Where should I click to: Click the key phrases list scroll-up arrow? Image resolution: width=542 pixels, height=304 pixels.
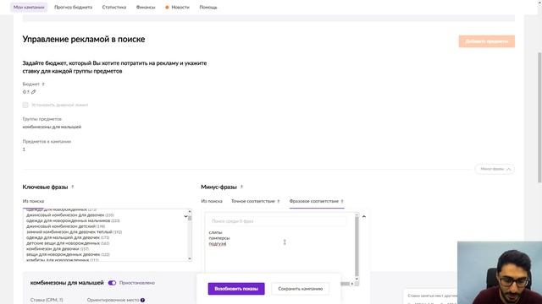pos(190,212)
